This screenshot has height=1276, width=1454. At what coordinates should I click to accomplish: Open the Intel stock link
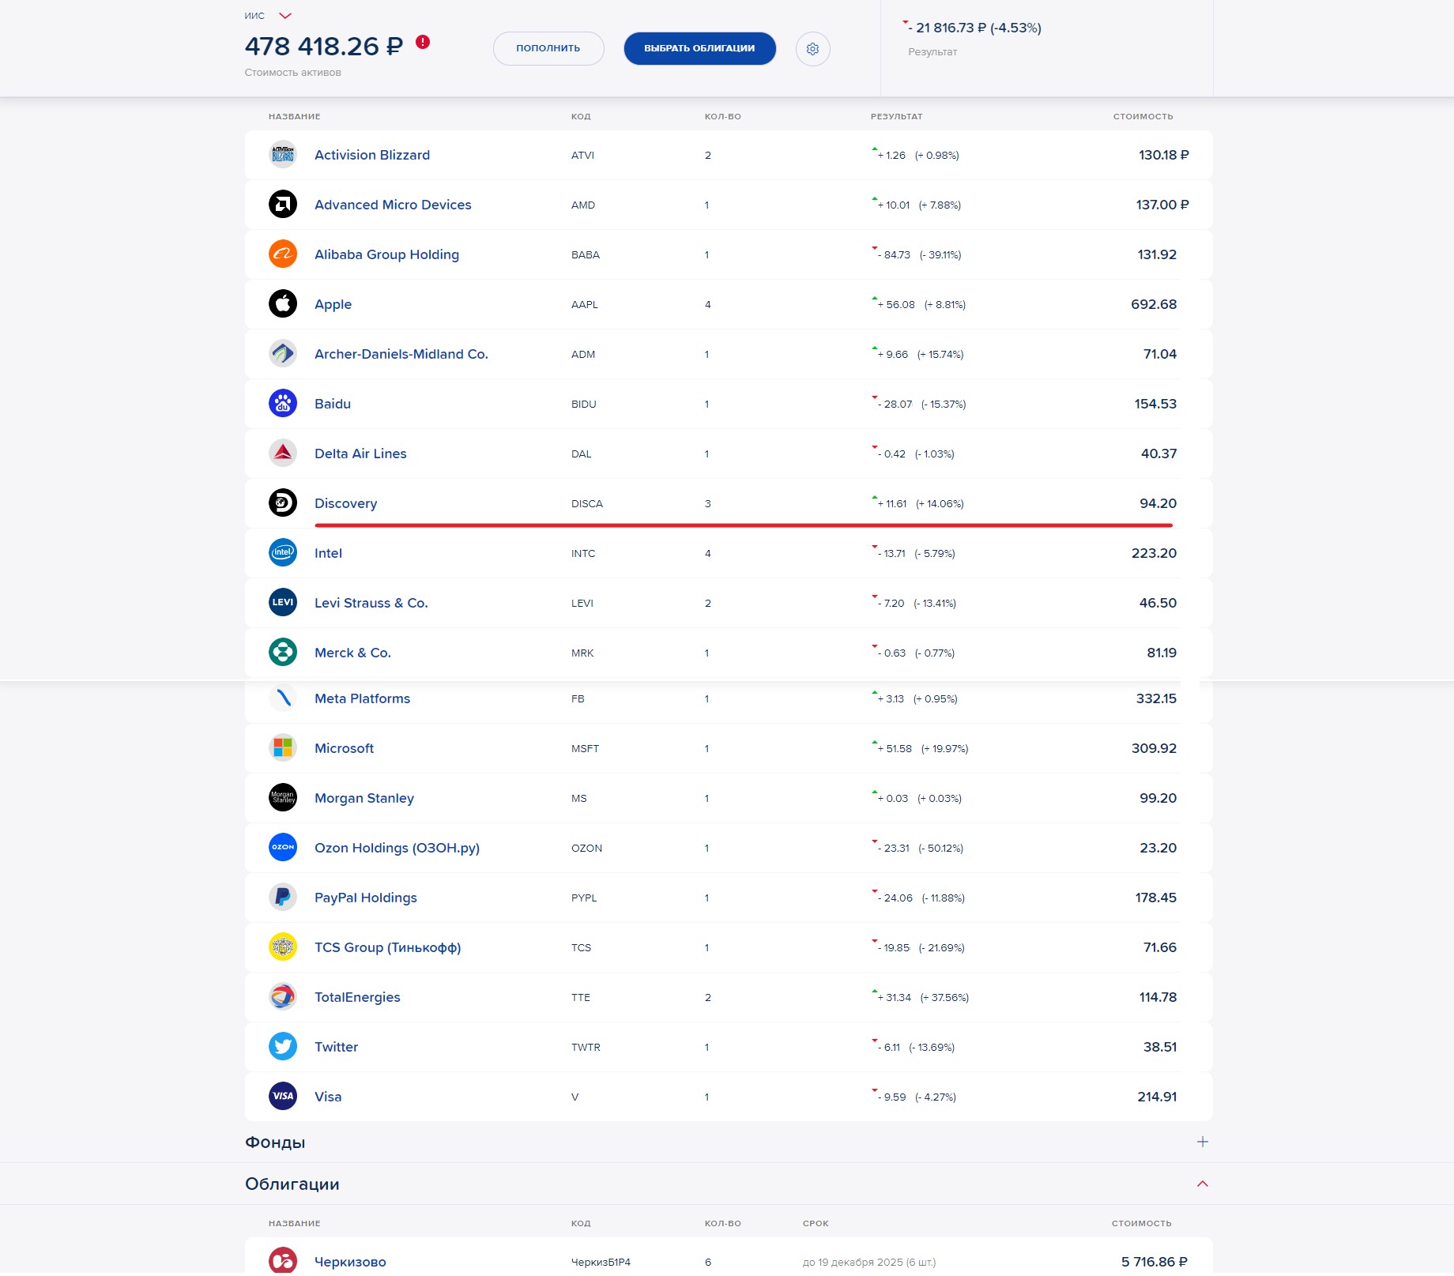(328, 553)
